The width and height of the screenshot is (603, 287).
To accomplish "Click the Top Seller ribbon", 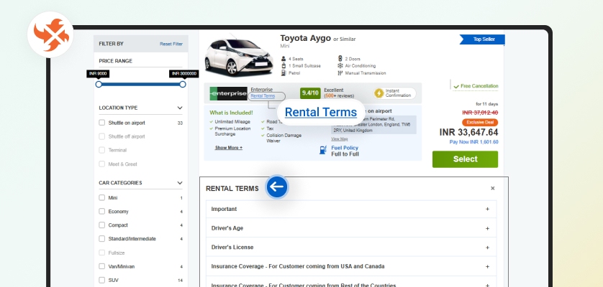I will (482, 39).
